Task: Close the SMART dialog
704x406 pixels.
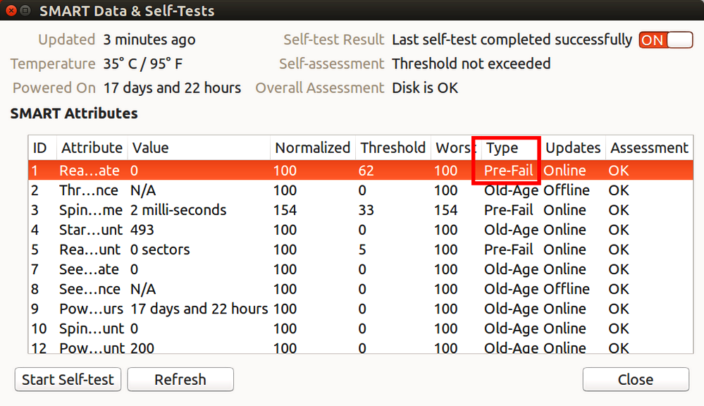Action: click(x=636, y=379)
